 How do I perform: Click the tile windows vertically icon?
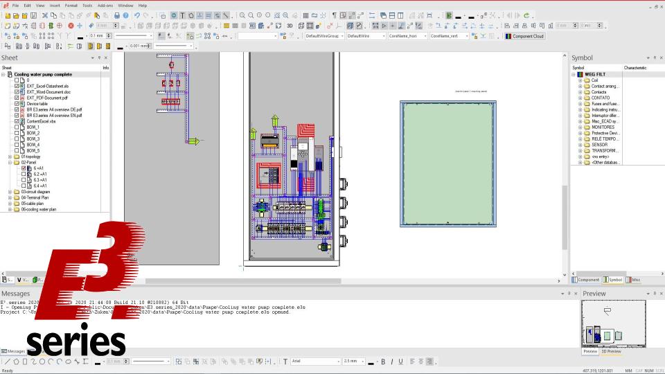400,16
